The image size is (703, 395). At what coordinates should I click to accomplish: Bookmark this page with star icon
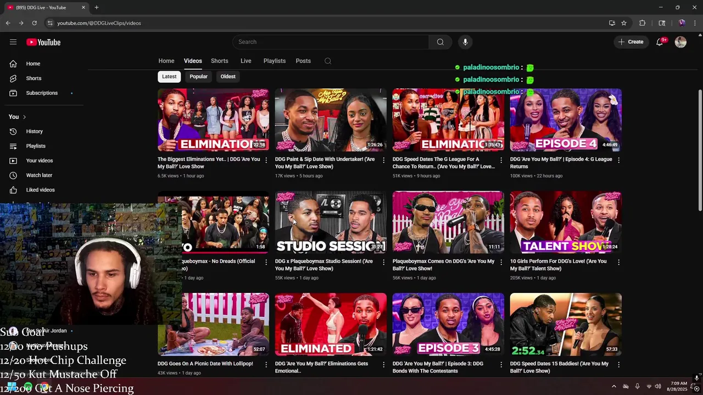tap(624, 23)
